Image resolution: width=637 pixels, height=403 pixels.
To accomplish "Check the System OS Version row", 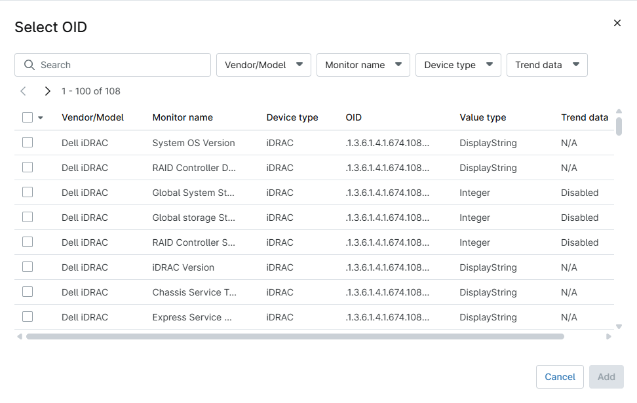I will (28, 143).
